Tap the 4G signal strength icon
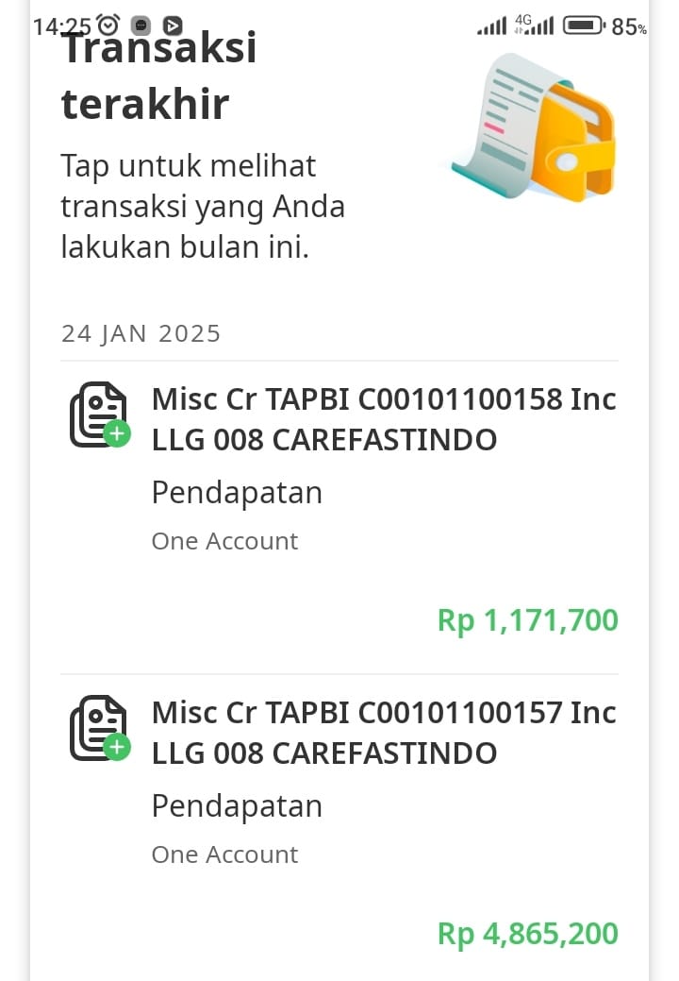This screenshot has width=679, height=981. 534,25
